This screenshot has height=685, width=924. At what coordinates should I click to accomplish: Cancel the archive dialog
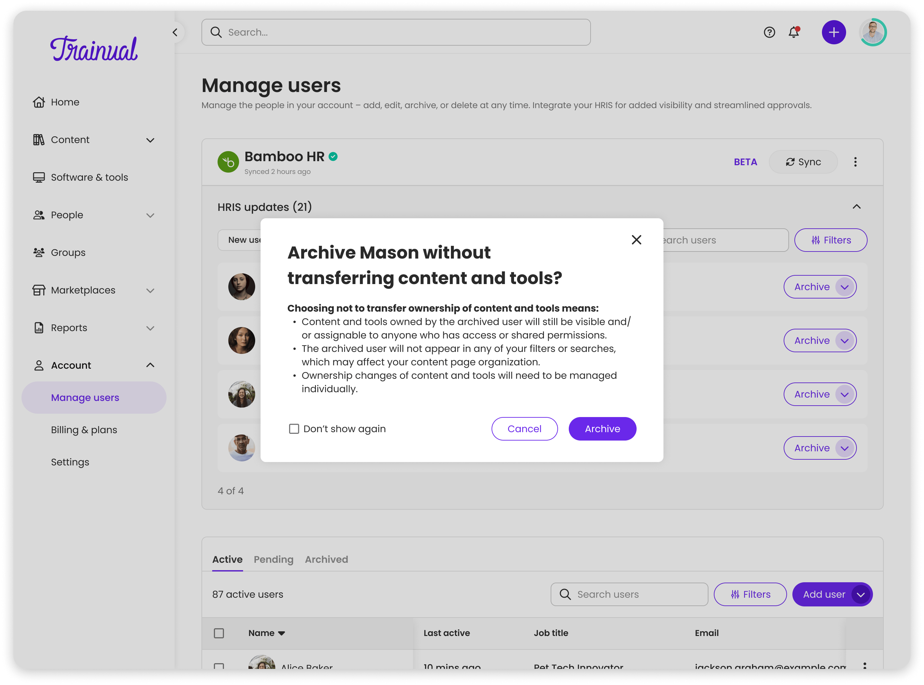pyautogui.click(x=524, y=428)
